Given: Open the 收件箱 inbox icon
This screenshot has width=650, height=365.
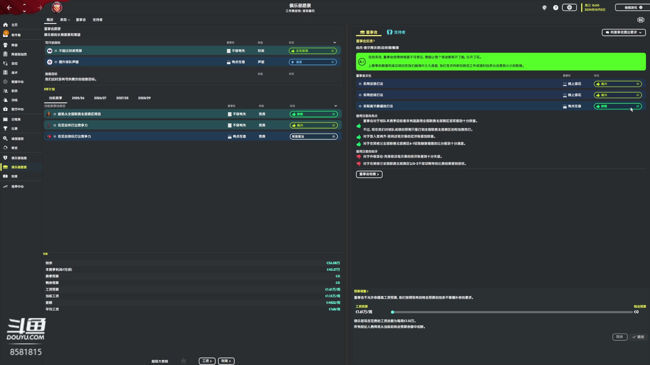Looking at the screenshot, I should [6, 34].
